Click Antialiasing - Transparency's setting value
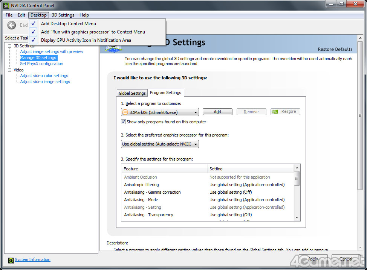 [231, 214]
